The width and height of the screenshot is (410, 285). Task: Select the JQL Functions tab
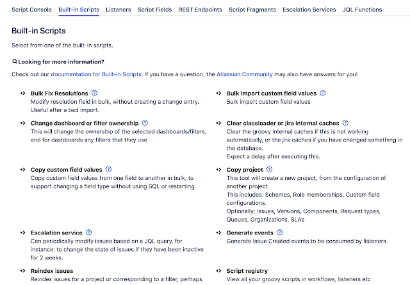[362, 10]
